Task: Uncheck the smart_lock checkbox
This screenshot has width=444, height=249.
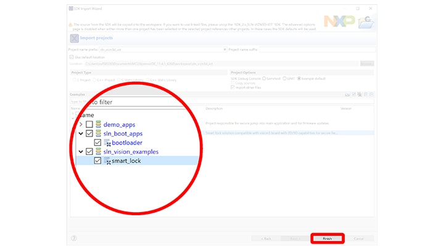Action: pos(97,160)
